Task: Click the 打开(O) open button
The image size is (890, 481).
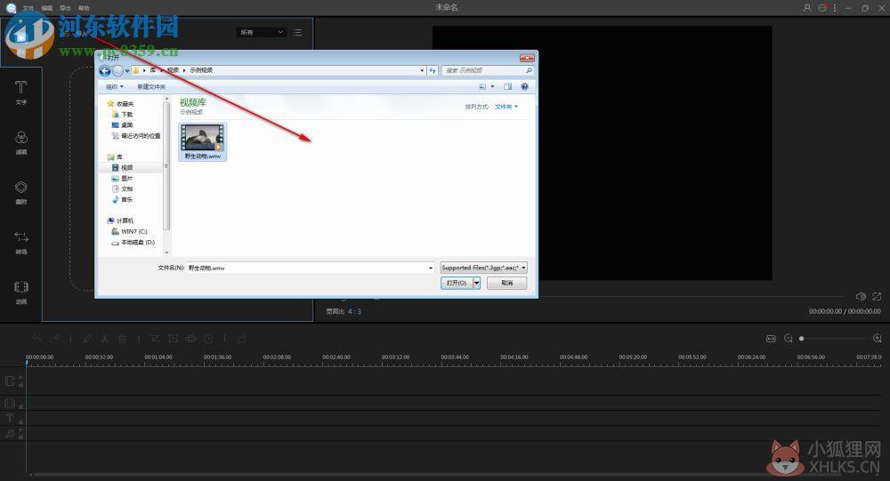Action: click(x=457, y=283)
